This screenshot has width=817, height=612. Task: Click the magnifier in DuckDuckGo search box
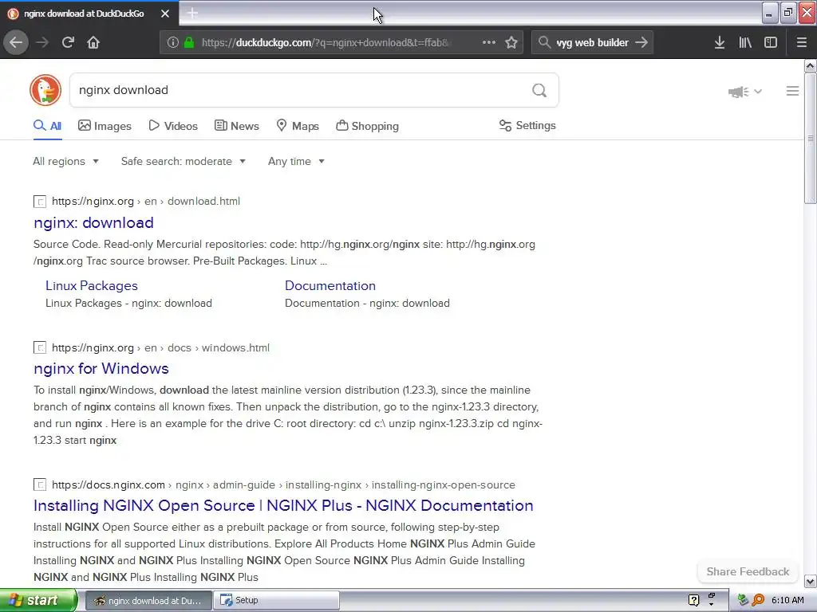539,91
